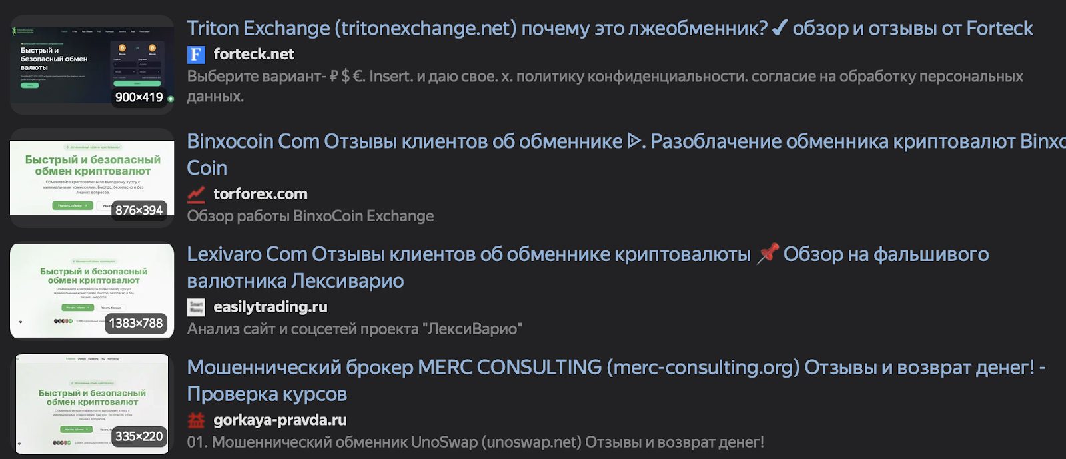Open the Triton Exchange review title link
The height and width of the screenshot is (459, 1066).
tap(610, 29)
